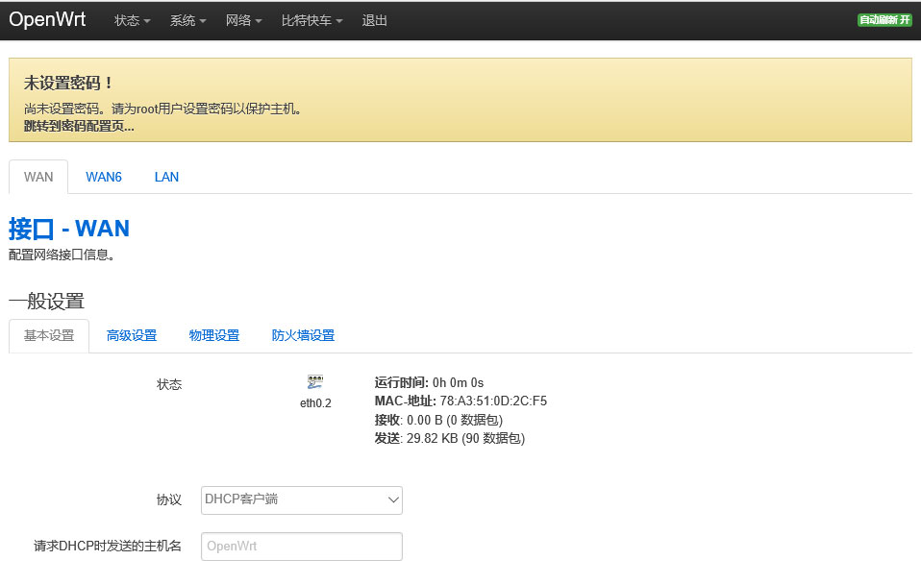Open the 比特快车 dropdown menu
Image resolution: width=921 pixels, height=584 pixels.
(311, 20)
